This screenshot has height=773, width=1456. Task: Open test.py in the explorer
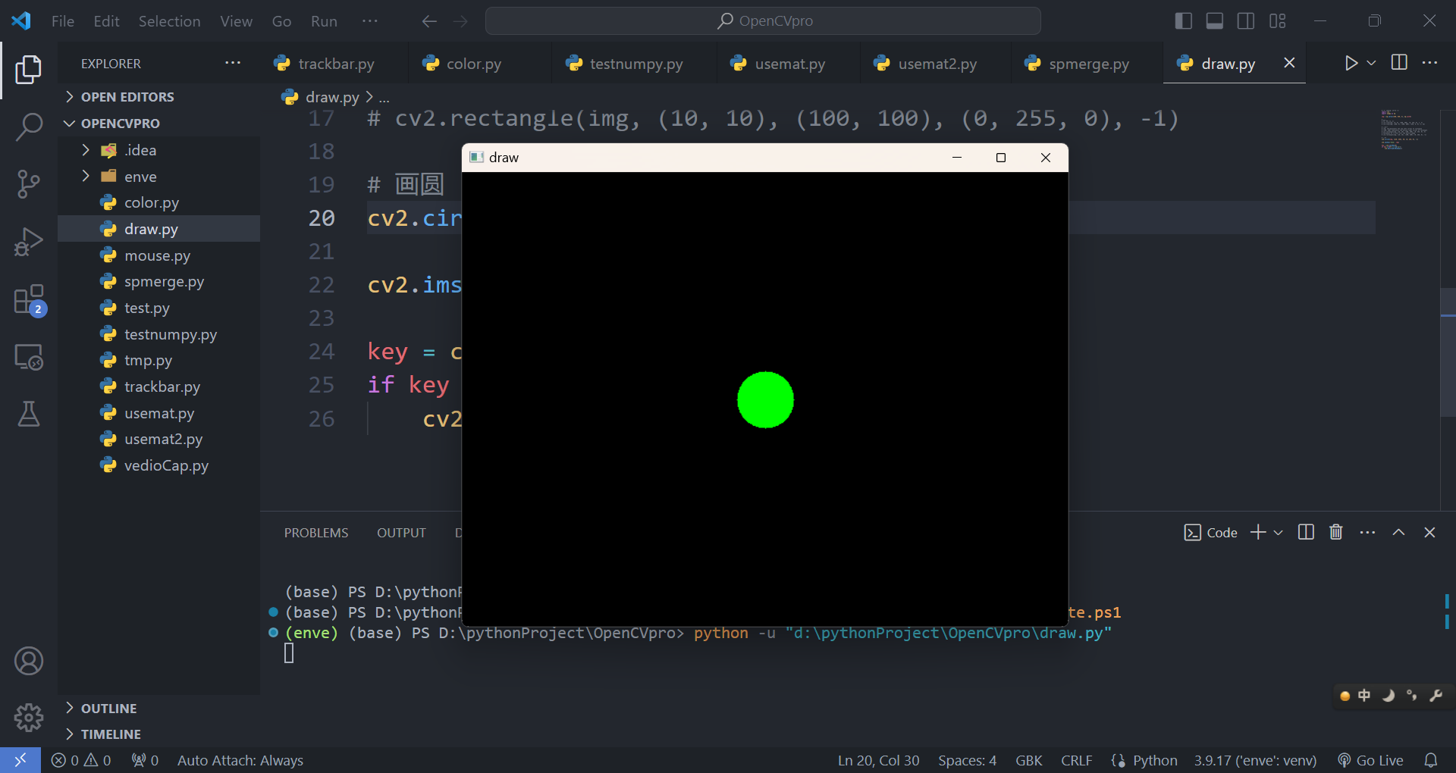(x=159, y=308)
